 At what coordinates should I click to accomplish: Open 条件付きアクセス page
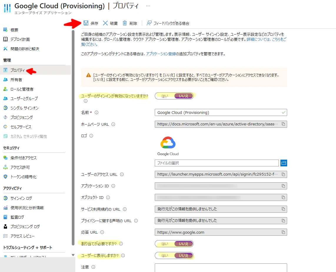click(x=24, y=158)
